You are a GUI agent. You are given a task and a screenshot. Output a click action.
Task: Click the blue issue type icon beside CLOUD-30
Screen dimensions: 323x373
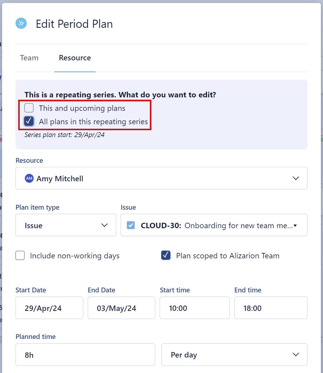131,225
